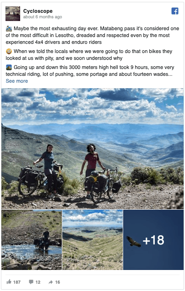
Task: Open the main photo of two cyclists
Action: pyautogui.click(x=92, y=148)
